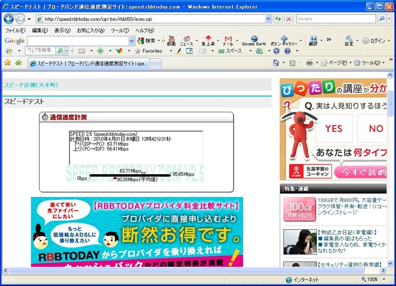This screenshot has width=396, height=286.
Task: Expand the Google toolbar search box dropdown
Action: pos(131,41)
